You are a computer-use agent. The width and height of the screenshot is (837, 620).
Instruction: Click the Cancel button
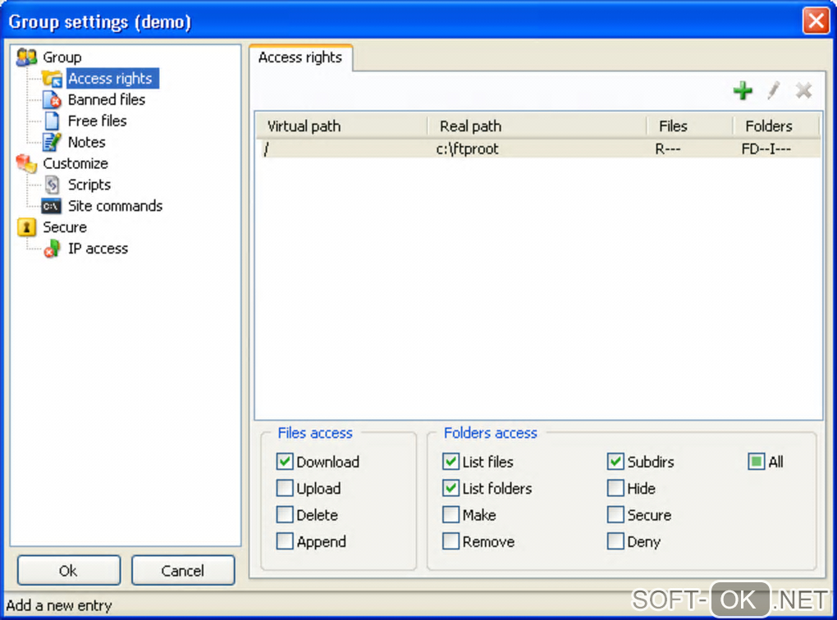point(182,570)
